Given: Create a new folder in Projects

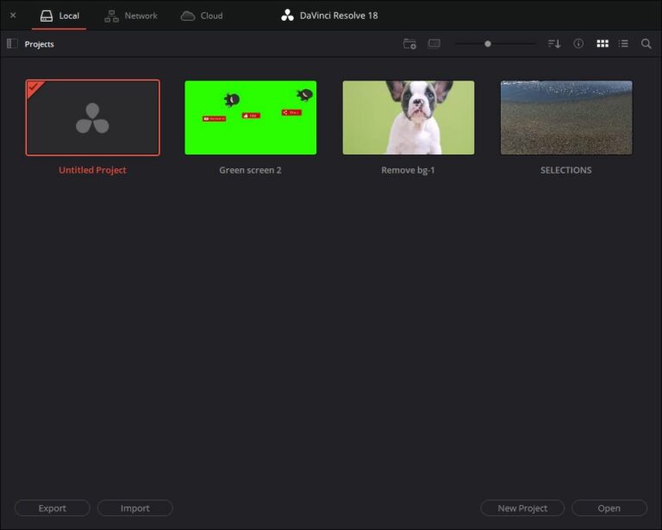Looking at the screenshot, I should 409,43.
